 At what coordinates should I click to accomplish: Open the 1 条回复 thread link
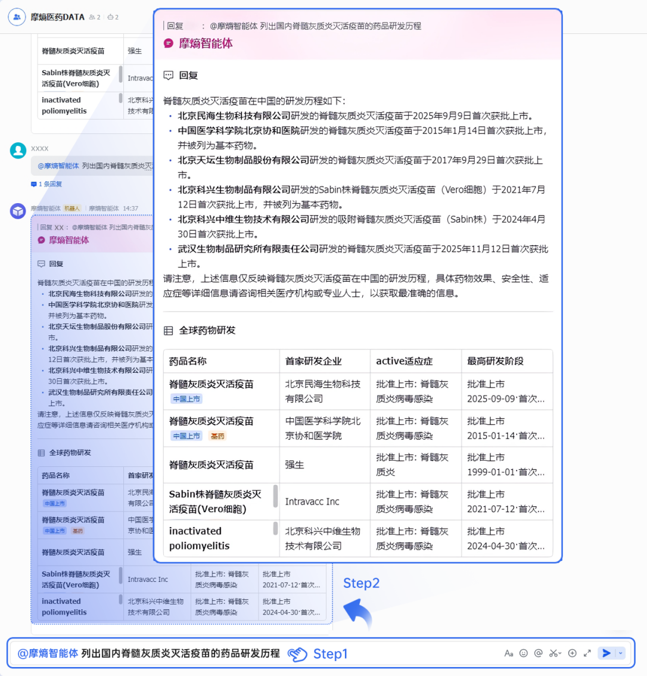(46, 184)
